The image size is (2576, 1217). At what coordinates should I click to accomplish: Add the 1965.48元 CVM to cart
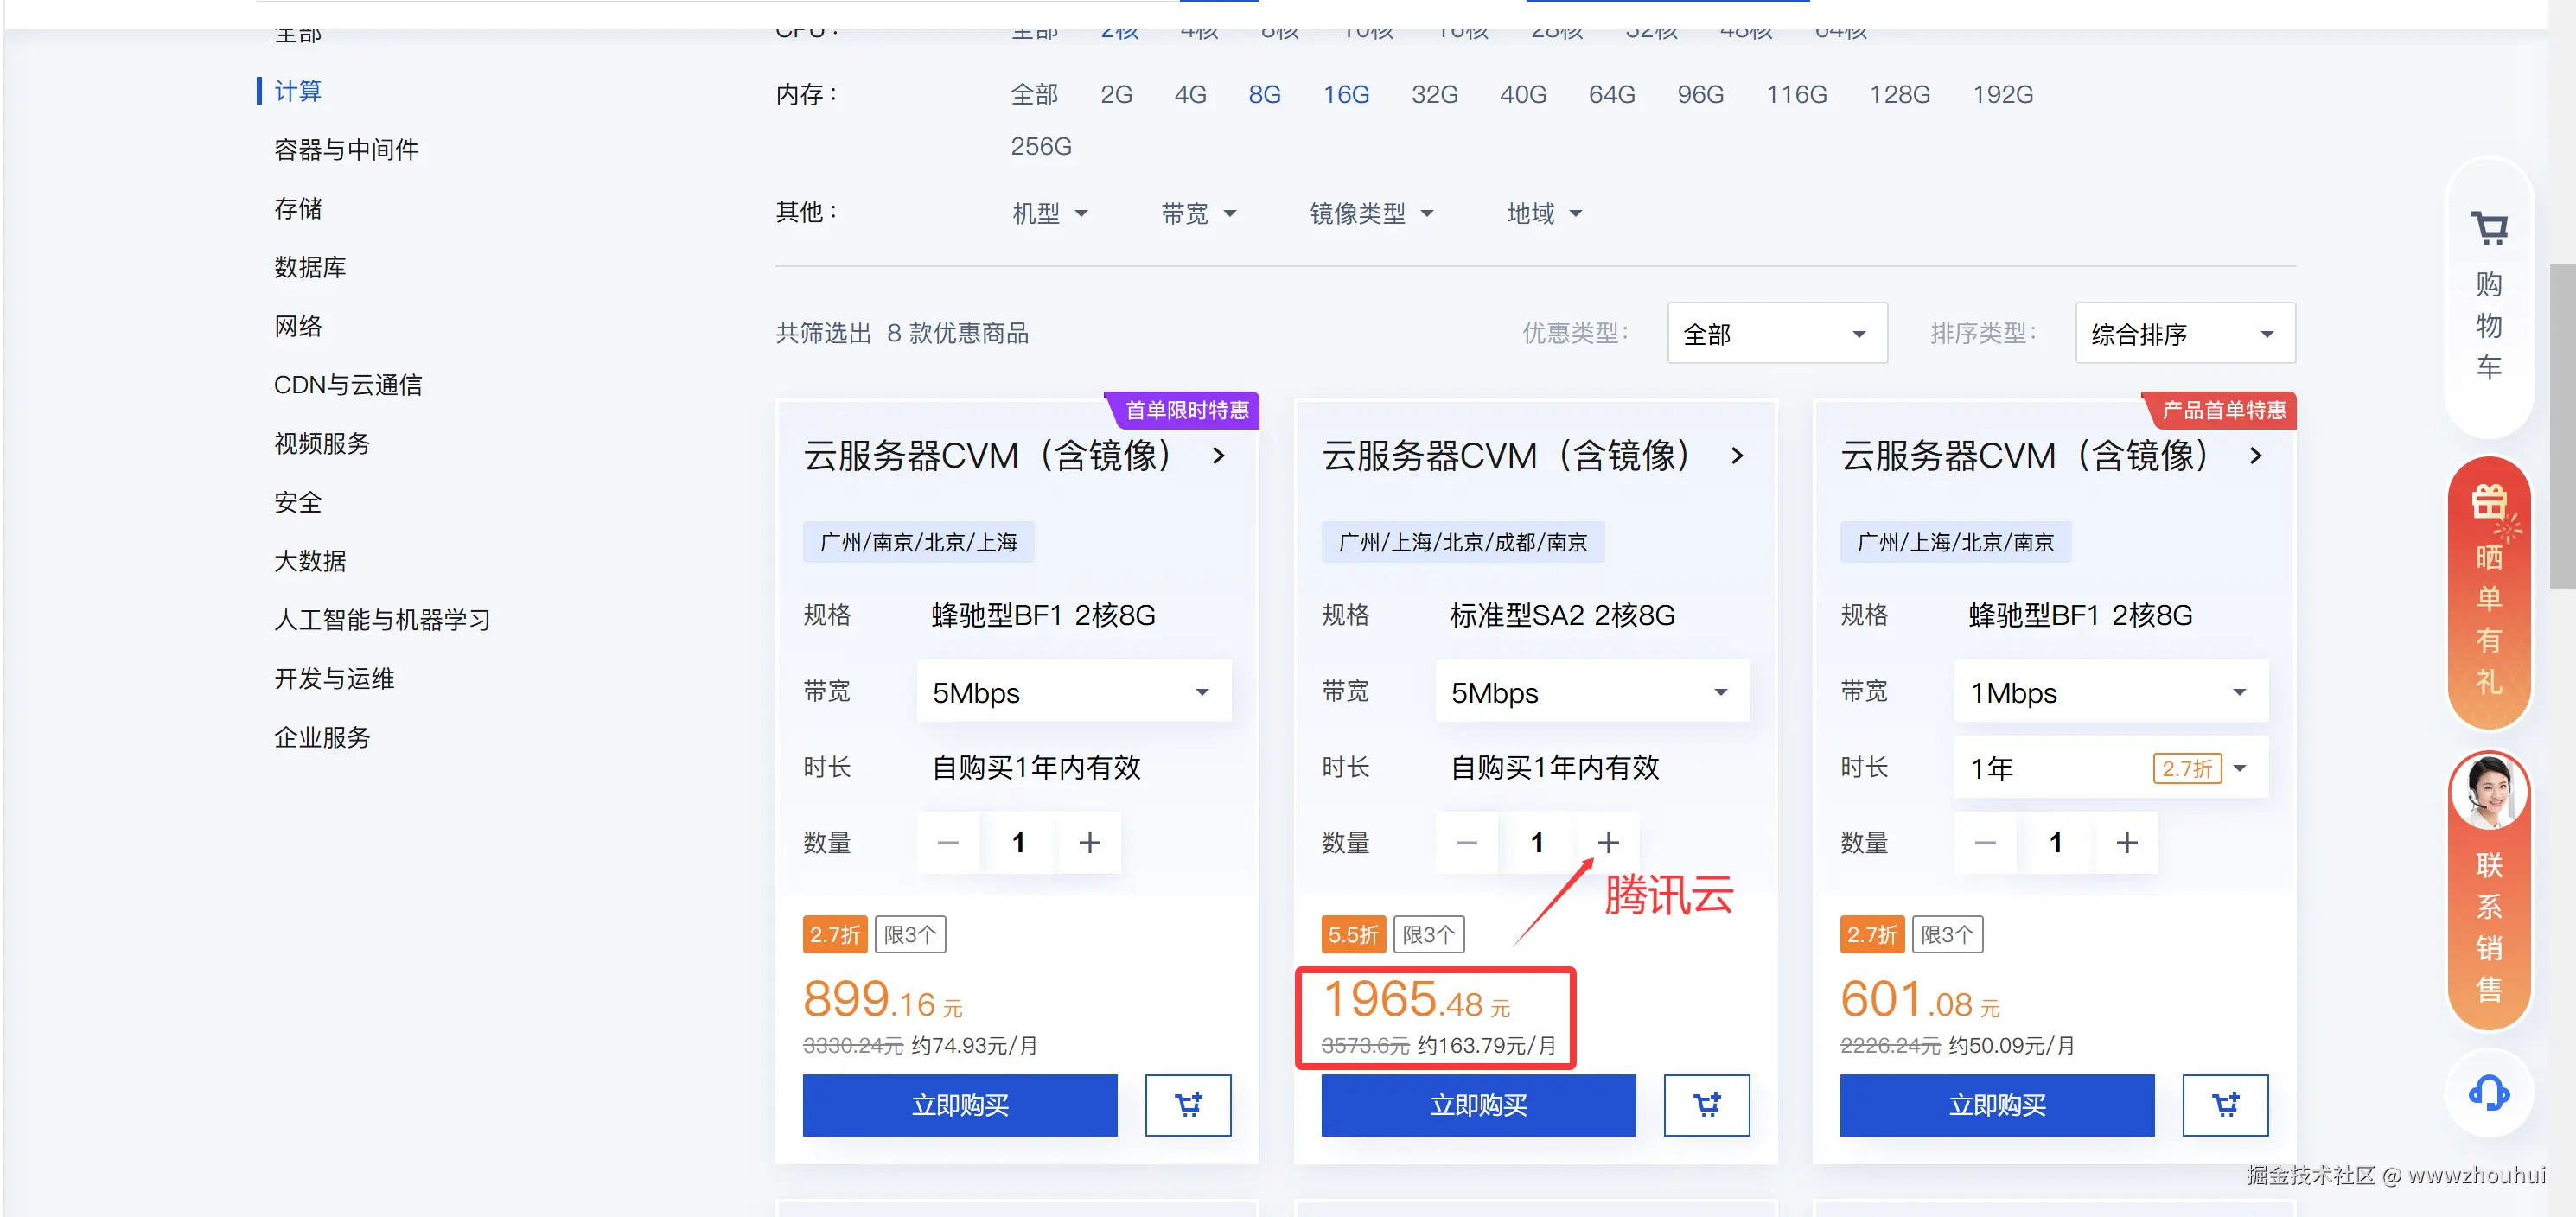(1707, 1105)
